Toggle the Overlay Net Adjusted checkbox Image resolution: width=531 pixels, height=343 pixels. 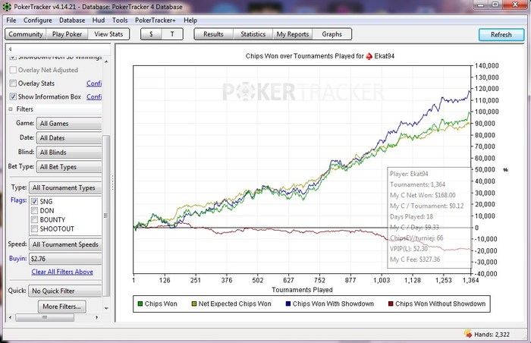(13, 70)
